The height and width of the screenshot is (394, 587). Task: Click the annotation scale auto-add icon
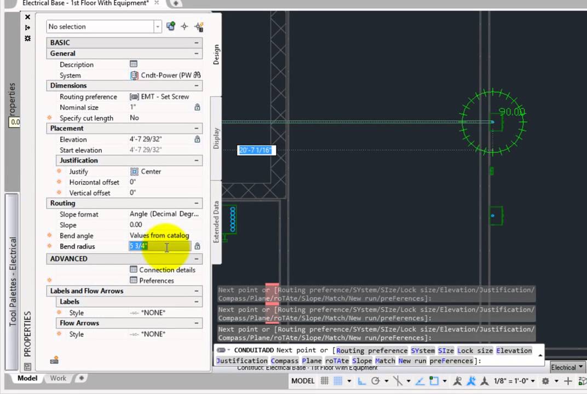[x=471, y=381]
